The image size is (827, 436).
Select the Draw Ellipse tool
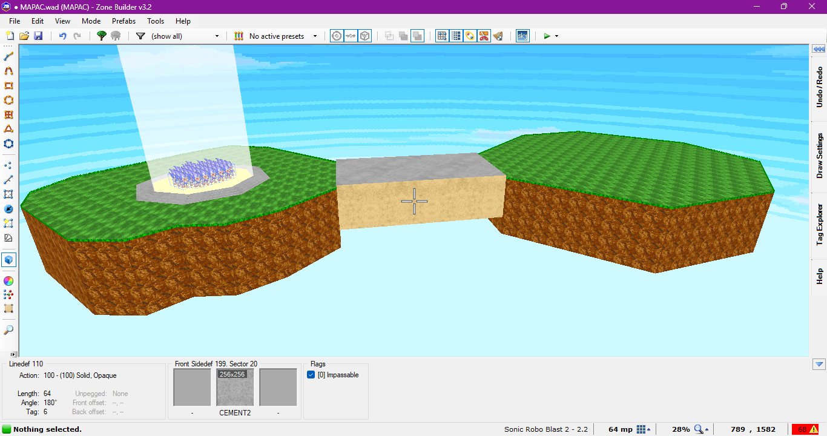point(8,100)
